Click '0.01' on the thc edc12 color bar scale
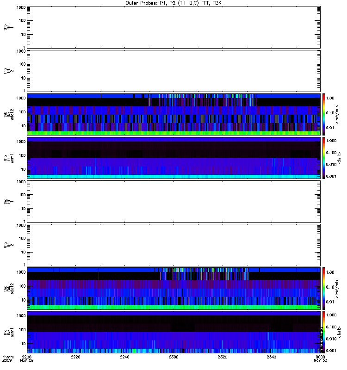Screen dimensions: 347x370 330,302
